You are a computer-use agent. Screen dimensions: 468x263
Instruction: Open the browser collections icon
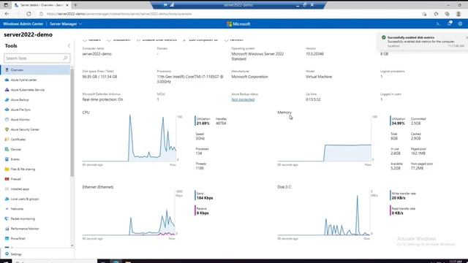pos(447,14)
